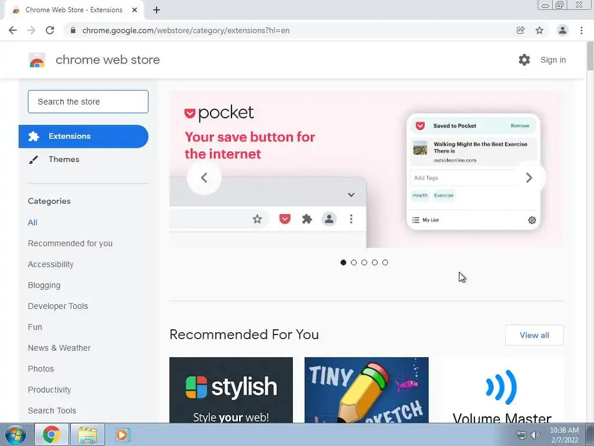Select the fourth carousel dot
The height and width of the screenshot is (446, 594).
tap(375, 262)
